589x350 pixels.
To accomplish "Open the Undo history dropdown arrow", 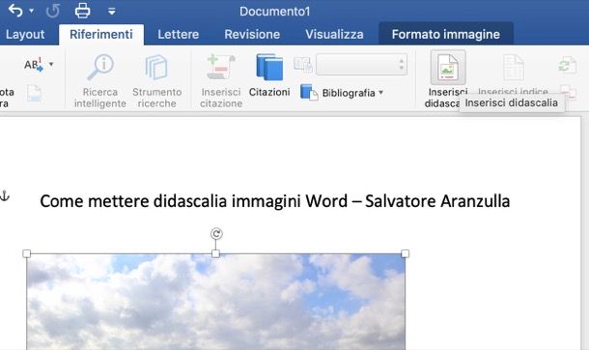I will tap(32, 11).
